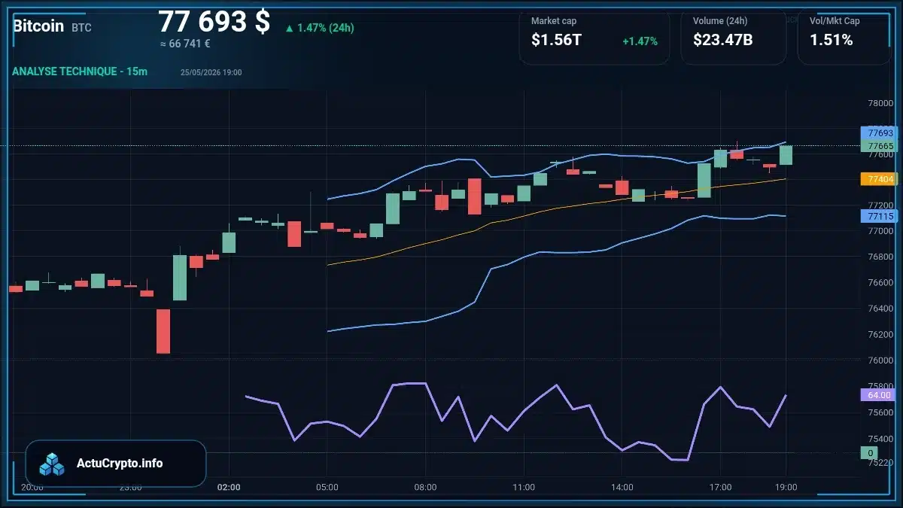Click the large red candle below 76400
The image size is (903, 508).
(x=163, y=330)
